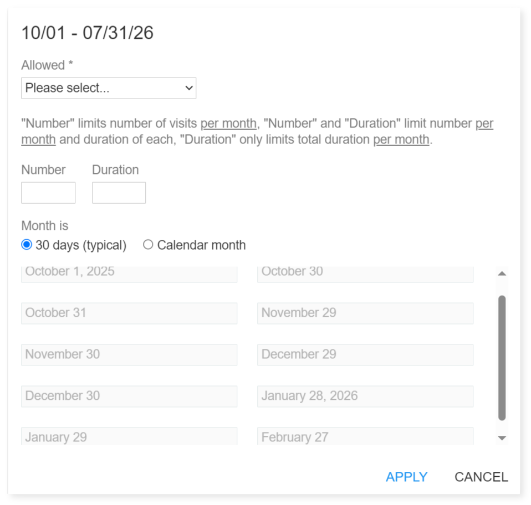Click the 'December 29' date field
531x505 pixels.
click(x=365, y=354)
